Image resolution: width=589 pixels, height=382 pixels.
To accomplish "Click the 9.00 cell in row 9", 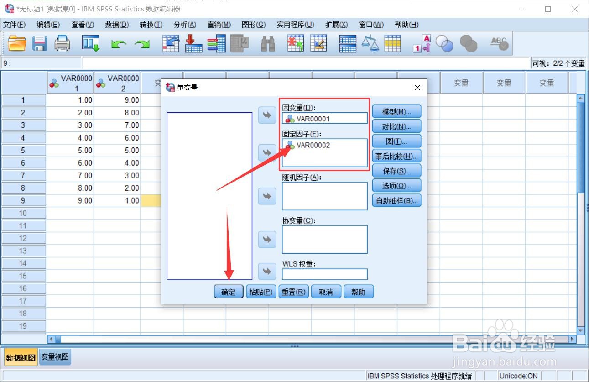I will click(x=70, y=200).
